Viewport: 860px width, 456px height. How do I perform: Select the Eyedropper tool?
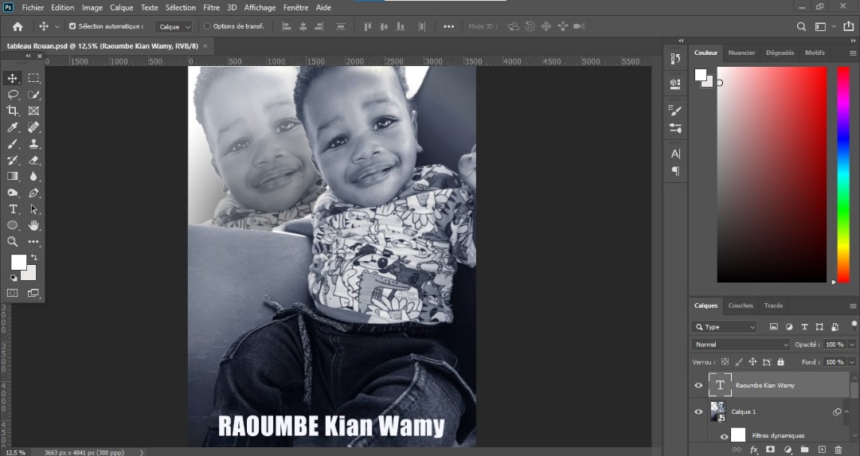click(13, 127)
